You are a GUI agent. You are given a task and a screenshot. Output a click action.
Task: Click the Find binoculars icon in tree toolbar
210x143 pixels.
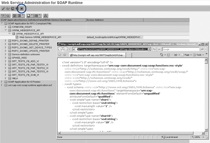tap(14, 16)
